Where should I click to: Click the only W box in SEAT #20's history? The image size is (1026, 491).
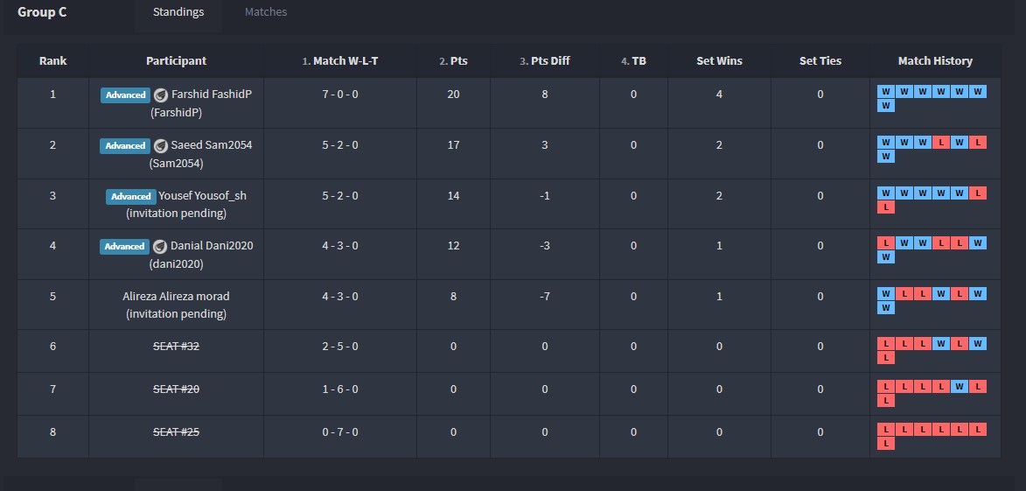point(960,386)
